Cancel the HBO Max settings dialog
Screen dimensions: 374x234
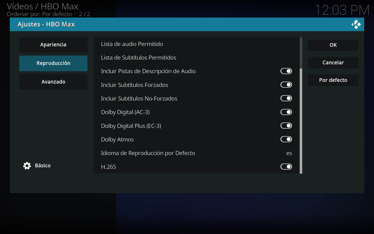click(333, 62)
